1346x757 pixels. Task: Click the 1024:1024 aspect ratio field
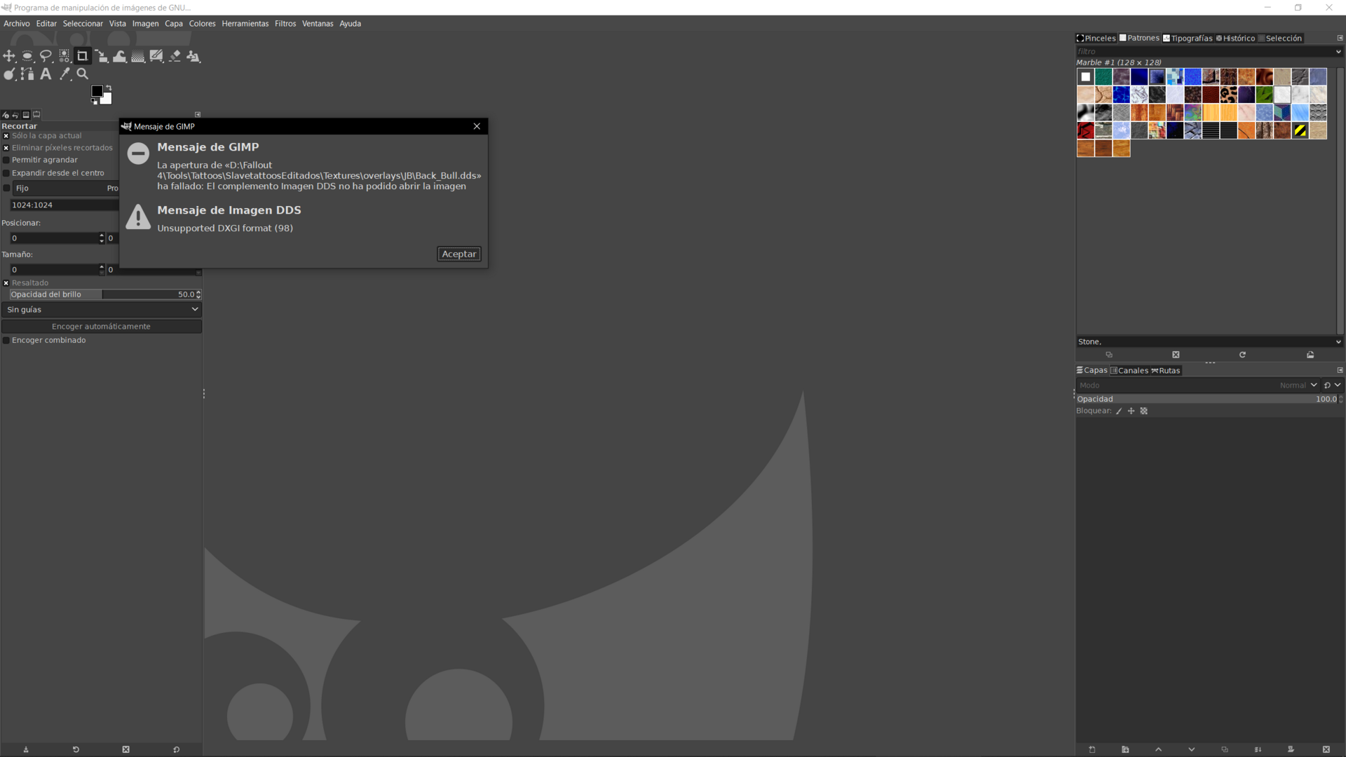(64, 205)
